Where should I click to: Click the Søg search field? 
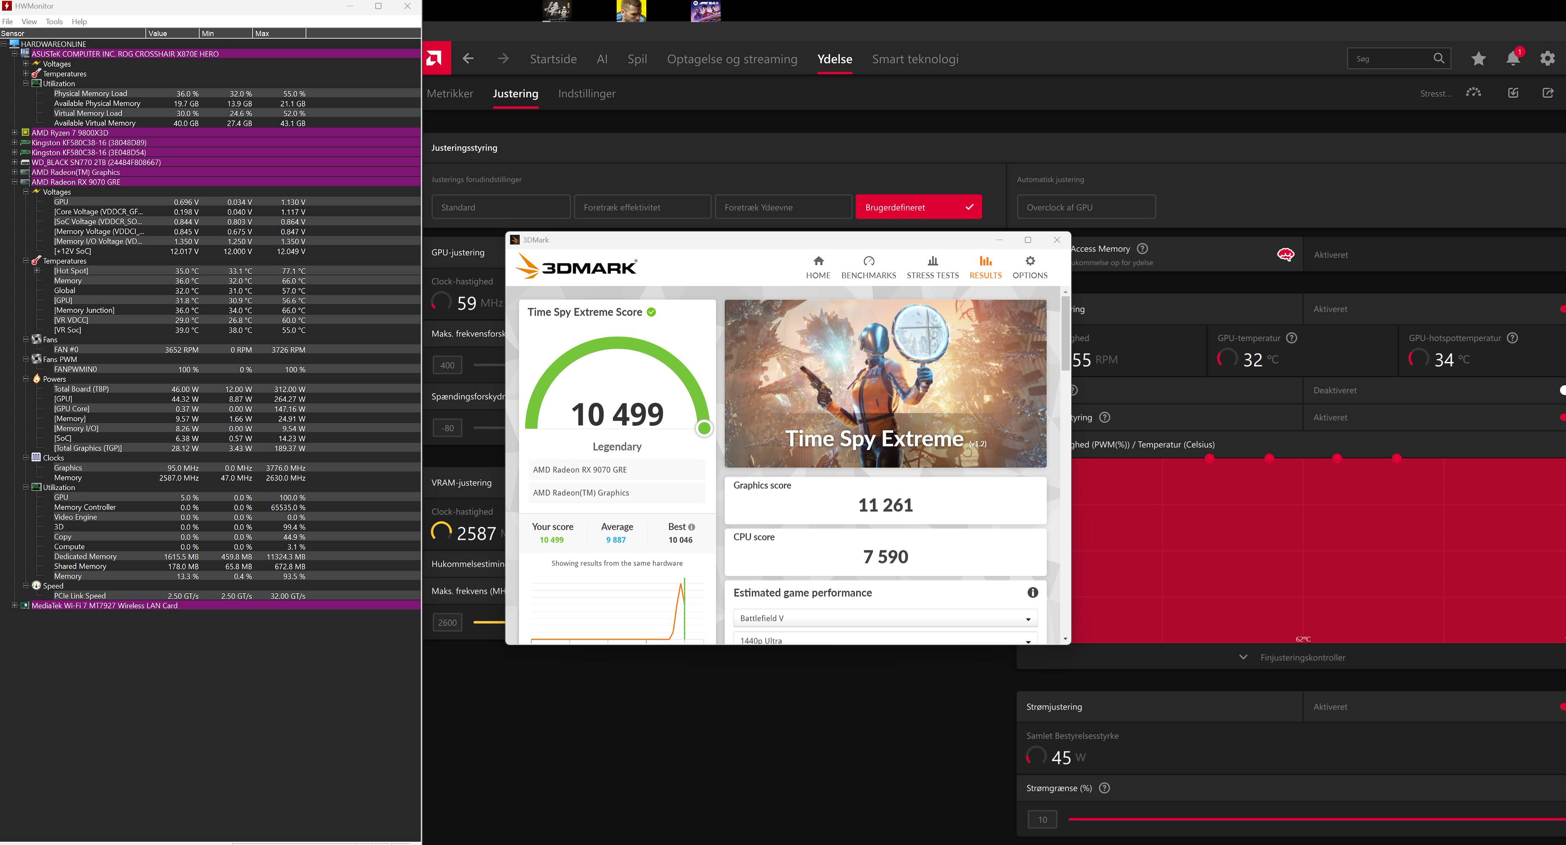pos(1399,58)
